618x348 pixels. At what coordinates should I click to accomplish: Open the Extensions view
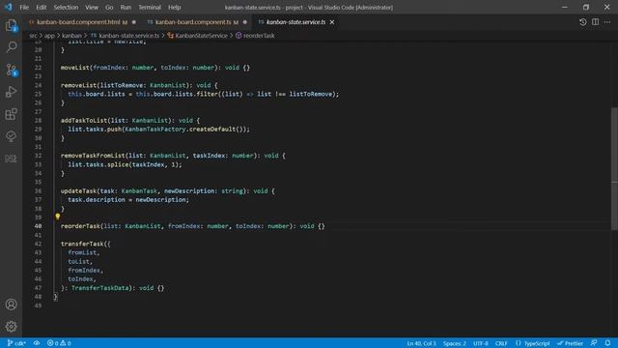click(x=11, y=114)
